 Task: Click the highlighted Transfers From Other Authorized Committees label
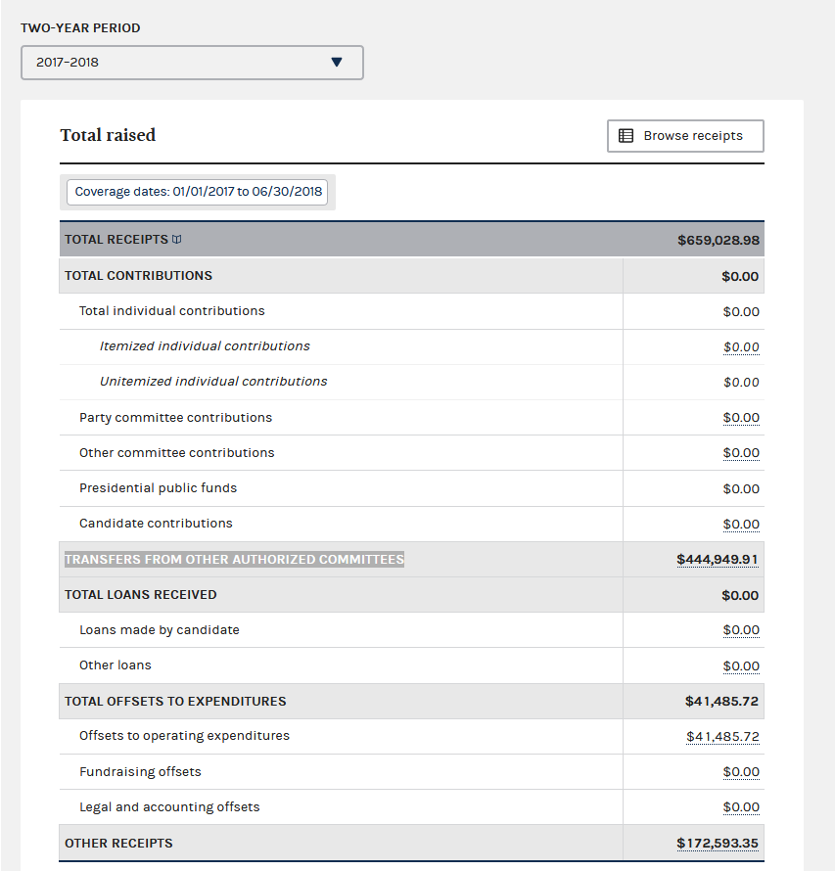click(x=234, y=560)
